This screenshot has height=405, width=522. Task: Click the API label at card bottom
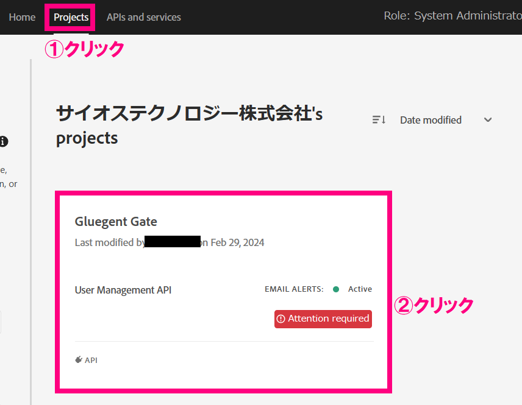[91, 360]
